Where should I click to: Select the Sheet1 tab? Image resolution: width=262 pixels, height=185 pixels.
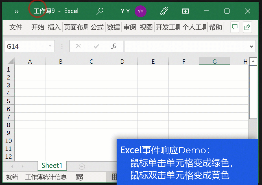click(x=52, y=166)
